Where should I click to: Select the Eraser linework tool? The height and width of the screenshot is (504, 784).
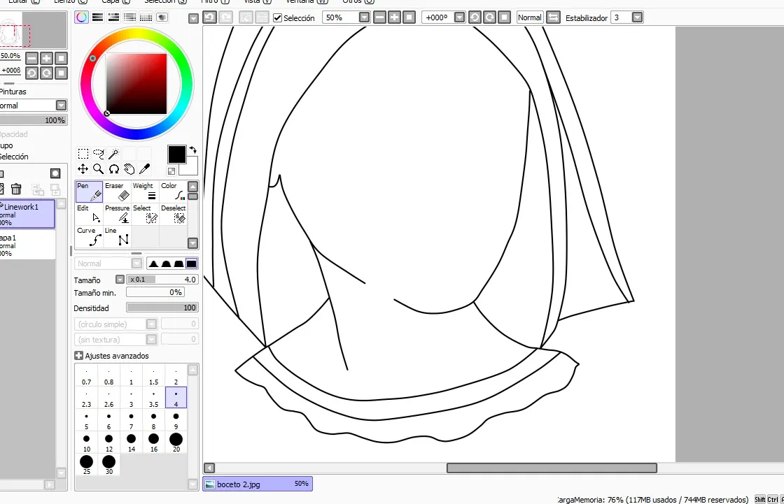click(118, 192)
